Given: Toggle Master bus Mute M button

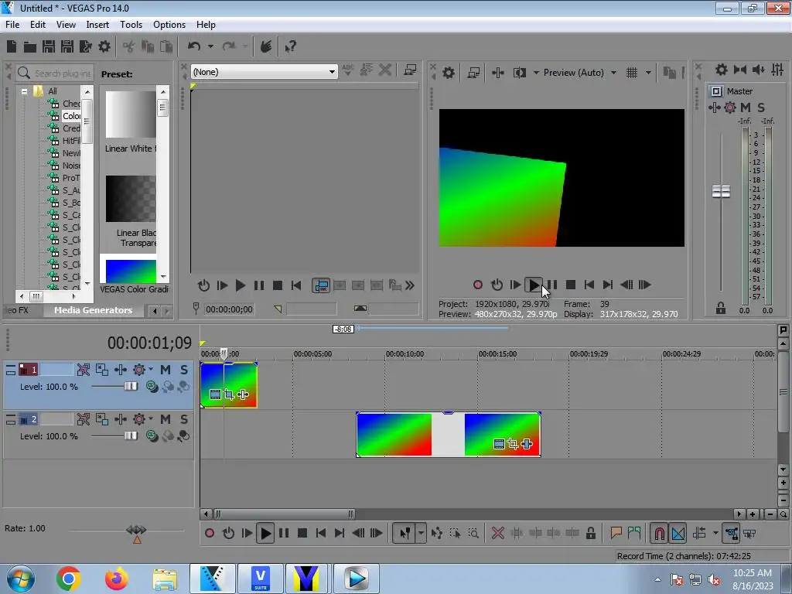Looking at the screenshot, I should pyautogui.click(x=746, y=107).
